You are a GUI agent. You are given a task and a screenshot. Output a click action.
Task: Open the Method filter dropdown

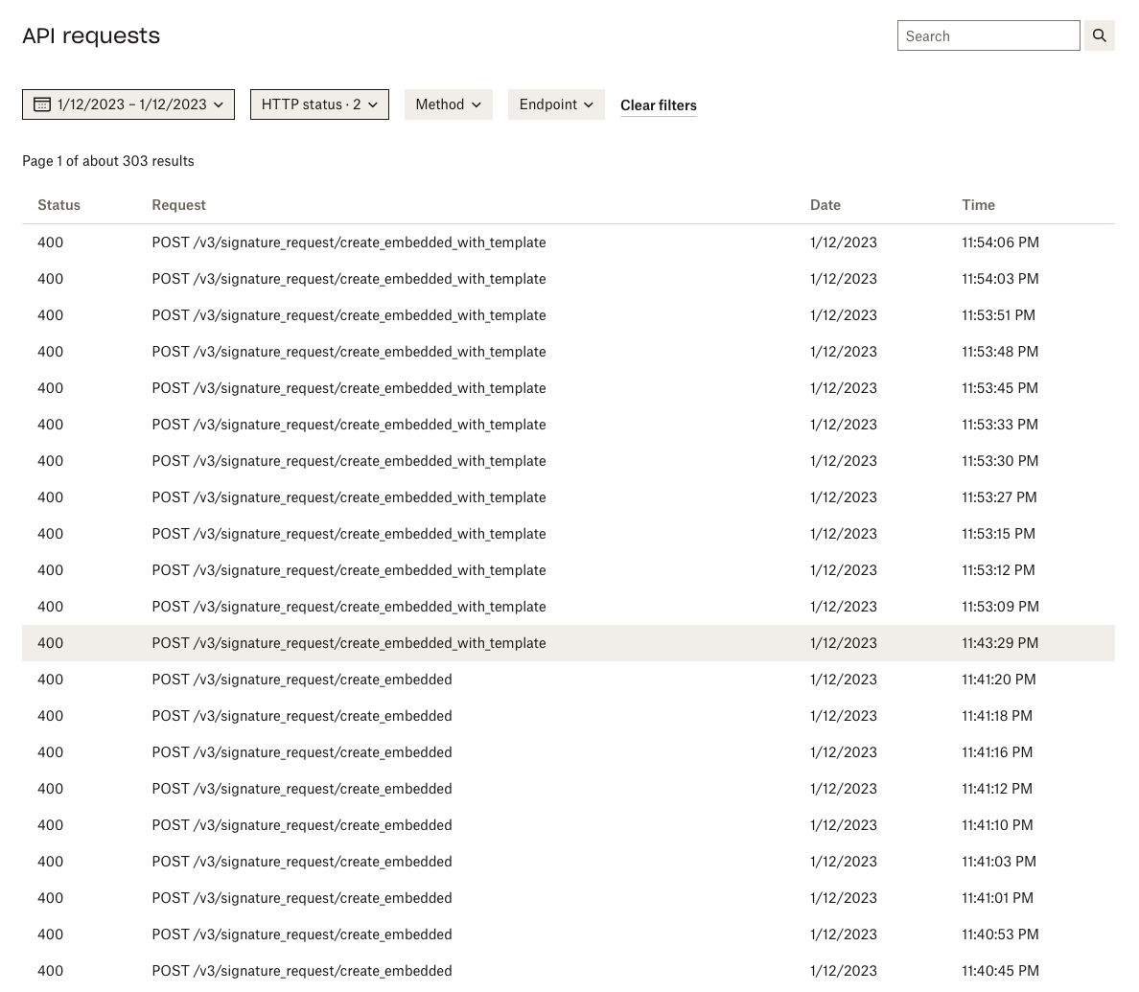click(x=448, y=104)
